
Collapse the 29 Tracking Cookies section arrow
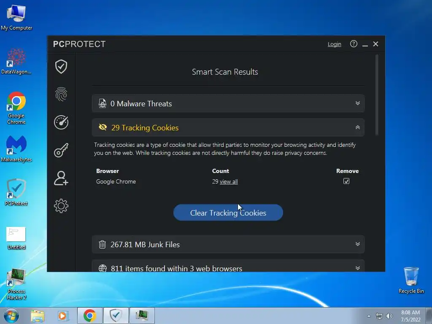[x=358, y=127]
